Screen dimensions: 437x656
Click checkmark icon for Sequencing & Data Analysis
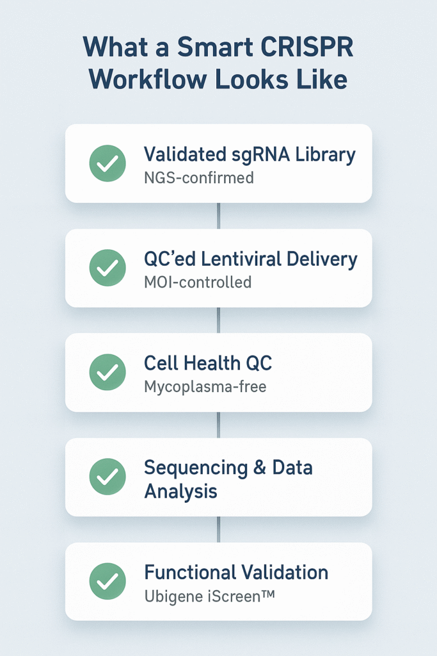pyautogui.click(x=107, y=477)
